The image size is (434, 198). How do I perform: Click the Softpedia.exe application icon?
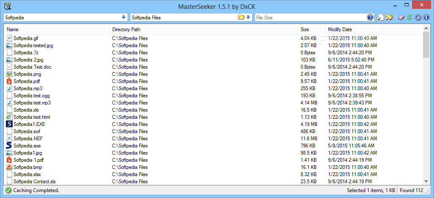click(x=9, y=145)
